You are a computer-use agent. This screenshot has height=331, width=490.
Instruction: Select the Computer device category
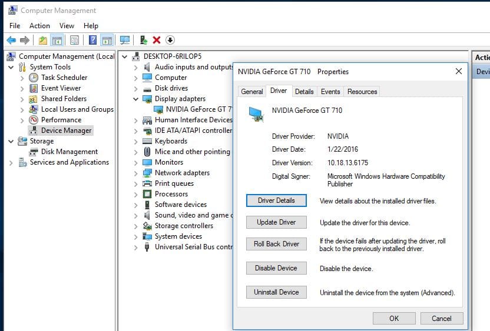tap(171, 78)
